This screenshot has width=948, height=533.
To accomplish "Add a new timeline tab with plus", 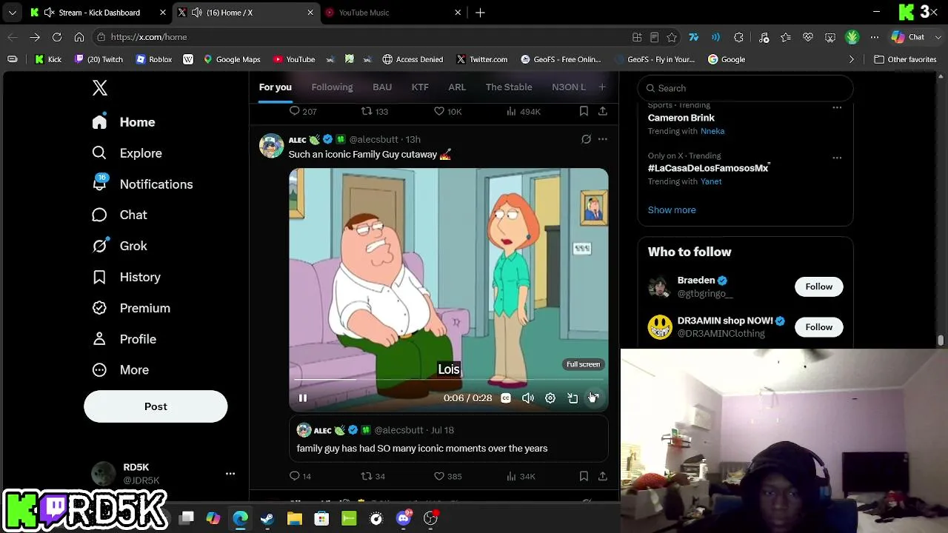I will pyautogui.click(x=602, y=87).
